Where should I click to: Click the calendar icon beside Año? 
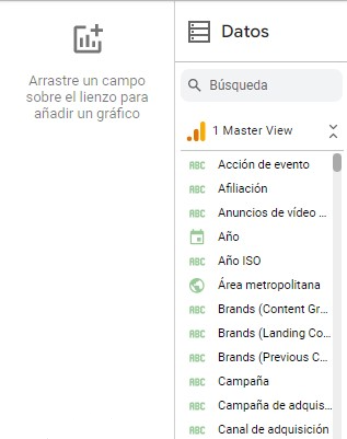(197, 237)
